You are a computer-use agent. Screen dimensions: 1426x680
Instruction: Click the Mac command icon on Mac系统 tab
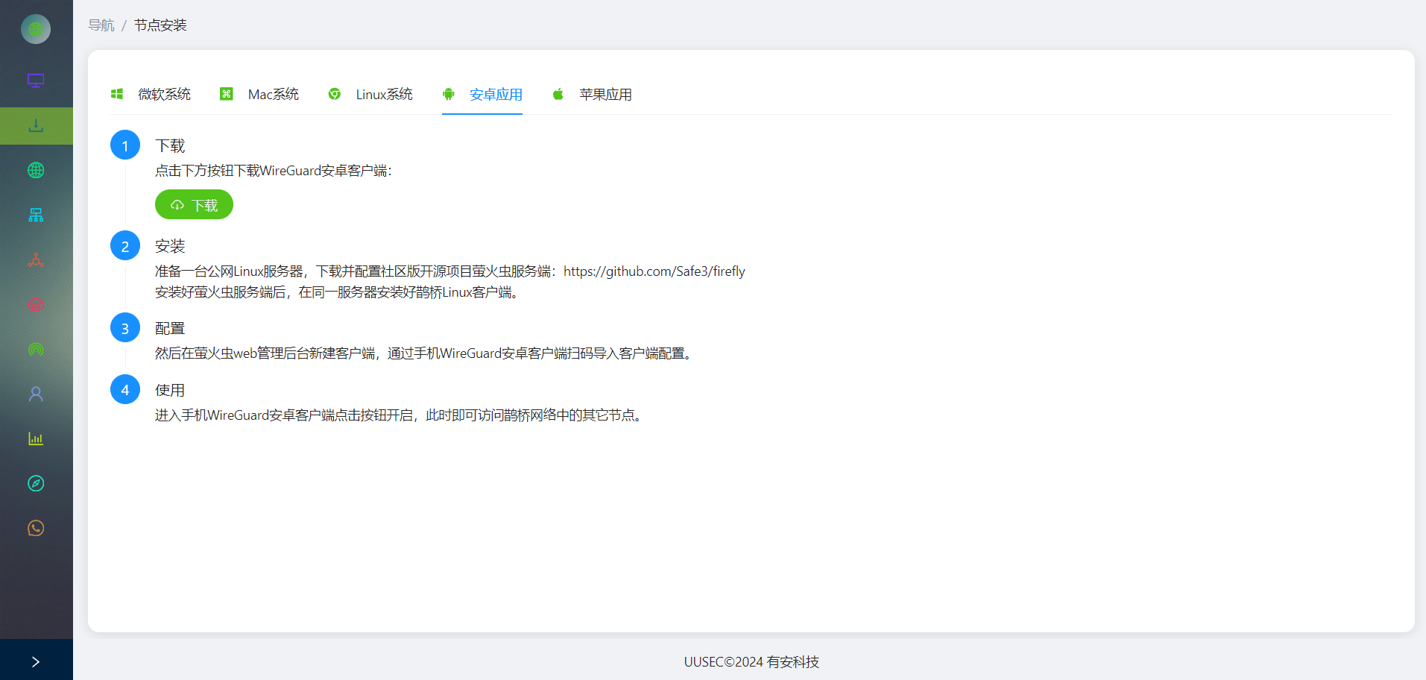[x=227, y=94]
